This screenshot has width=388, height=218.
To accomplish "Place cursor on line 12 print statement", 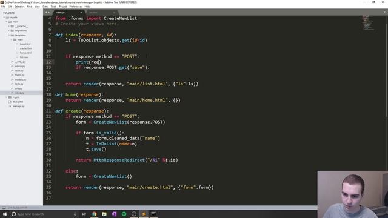I will click(x=89, y=62).
